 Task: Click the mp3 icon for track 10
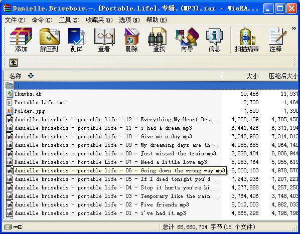[10, 136]
